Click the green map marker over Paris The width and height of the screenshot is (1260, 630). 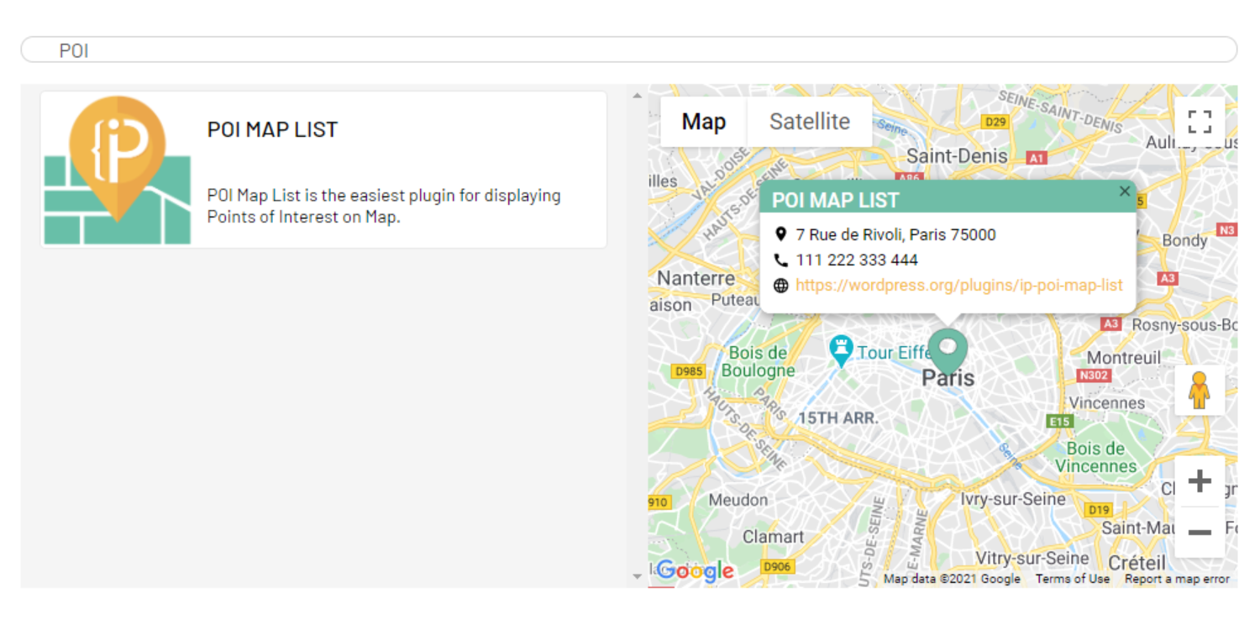[948, 352]
